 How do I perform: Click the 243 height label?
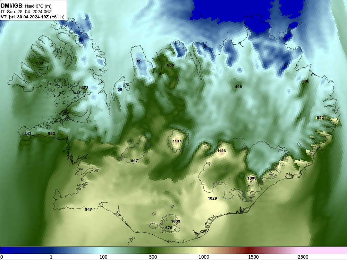point(28,133)
